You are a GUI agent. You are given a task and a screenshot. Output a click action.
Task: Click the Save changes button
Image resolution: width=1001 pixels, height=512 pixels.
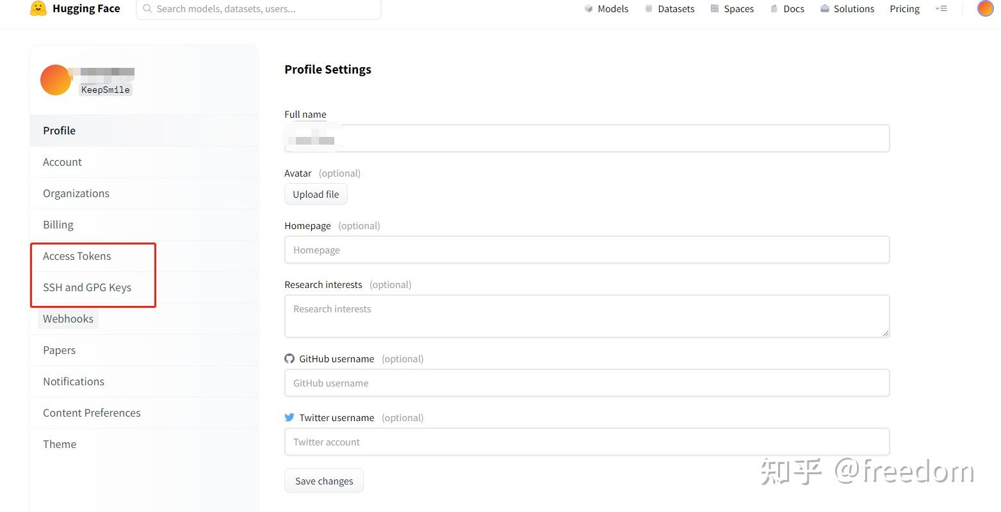[x=324, y=481]
